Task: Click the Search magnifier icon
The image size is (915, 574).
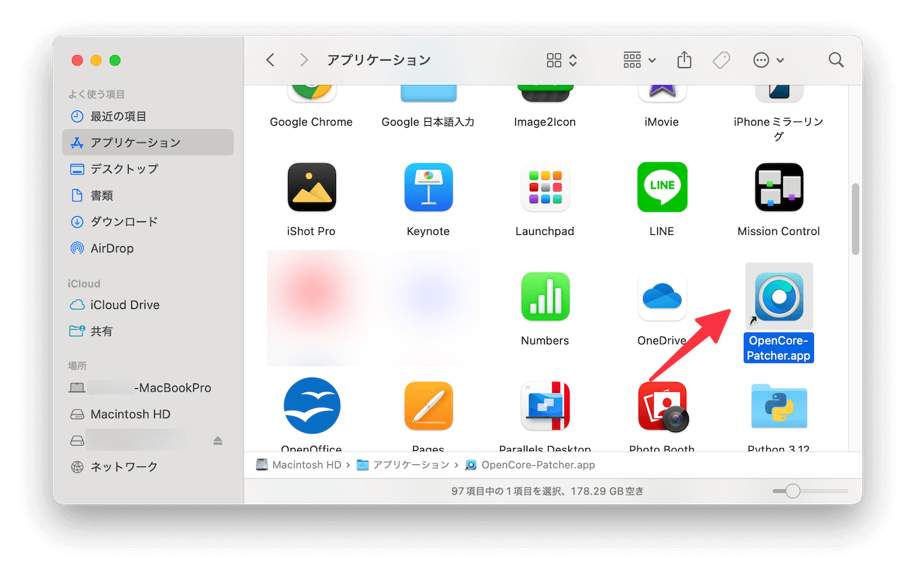Action: [836, 60]
